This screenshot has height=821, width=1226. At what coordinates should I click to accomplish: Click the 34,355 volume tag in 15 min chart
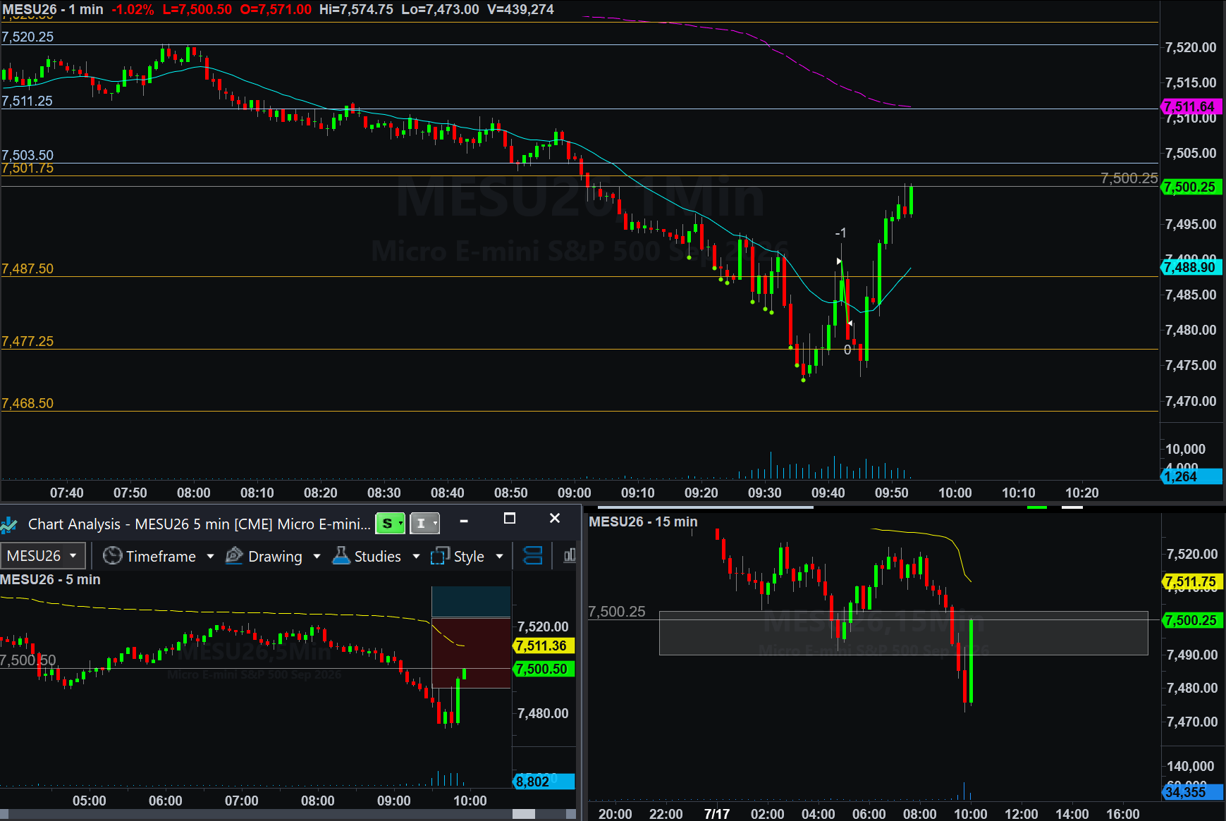(1191, 792)
